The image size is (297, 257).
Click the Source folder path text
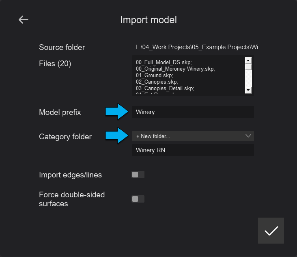196,47
